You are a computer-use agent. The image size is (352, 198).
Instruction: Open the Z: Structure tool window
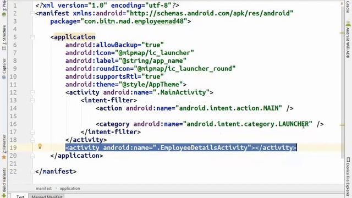coord(4,37)
